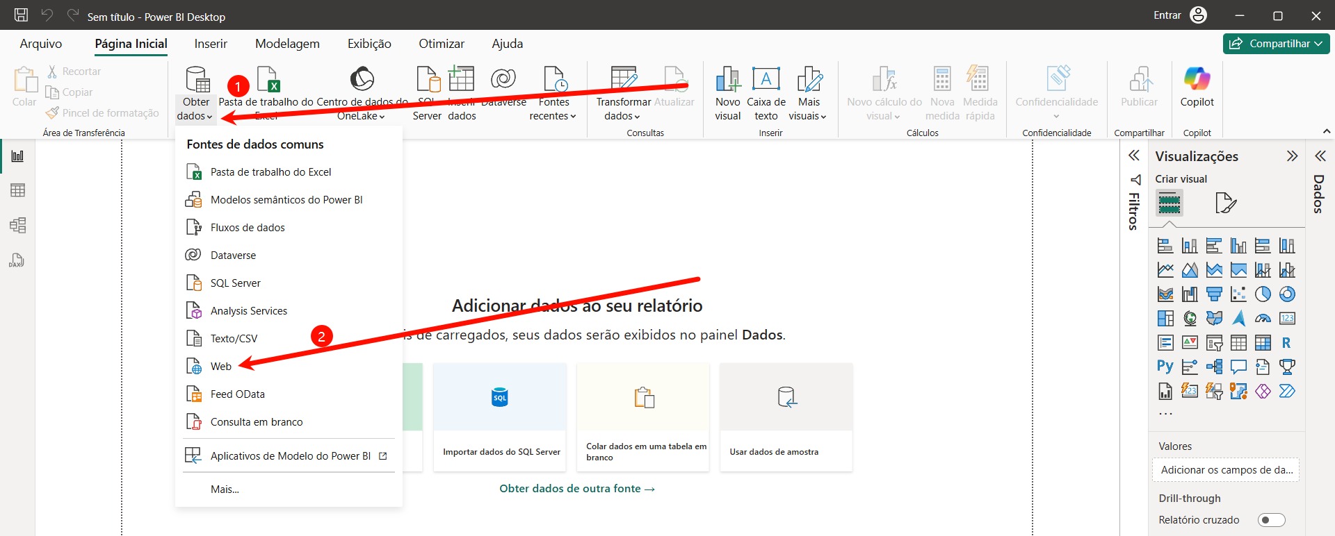Viewport: 1335px width, 536px height.
Task: Click the Save icon in title bar
Action: [x=22, y=15]
